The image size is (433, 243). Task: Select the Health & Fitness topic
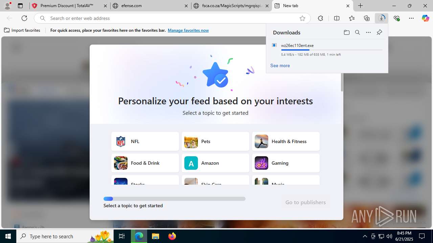[x=286, y=141]
